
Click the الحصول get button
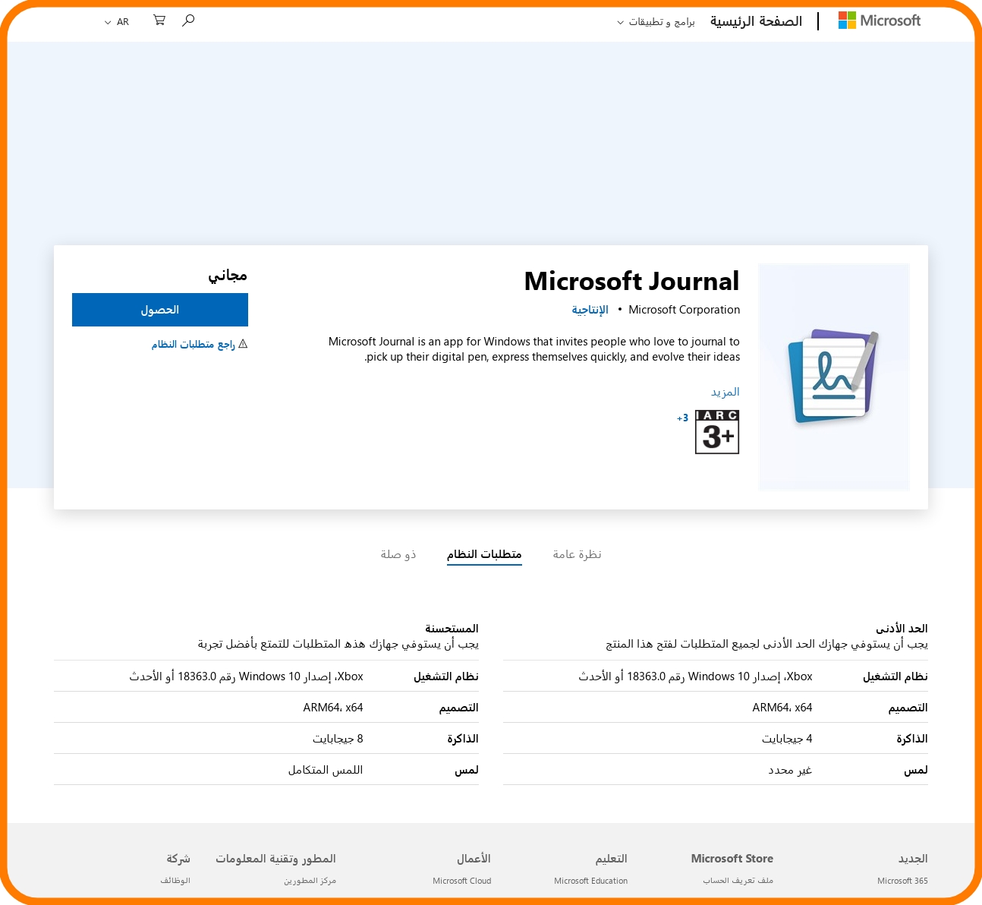pyautogui.click(x=160, y=310)
